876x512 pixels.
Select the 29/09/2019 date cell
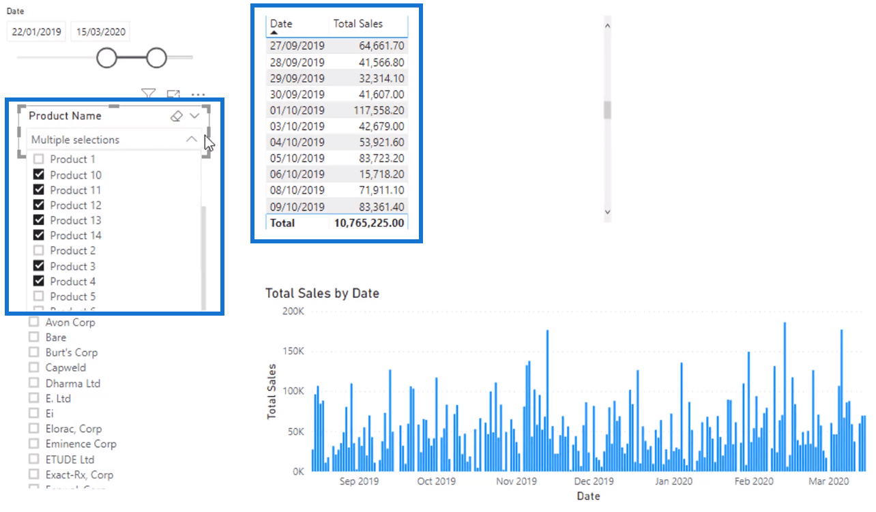coord(297,78)
